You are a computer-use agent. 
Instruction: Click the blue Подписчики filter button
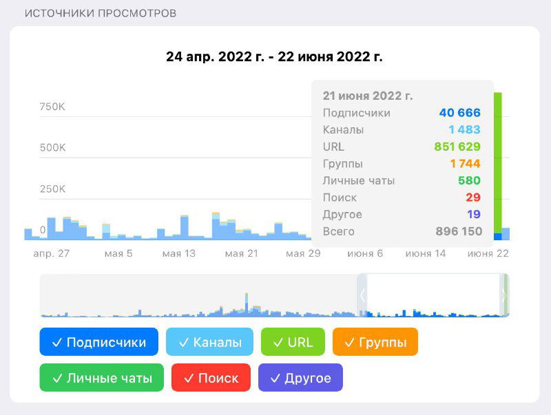click(100, 342)
